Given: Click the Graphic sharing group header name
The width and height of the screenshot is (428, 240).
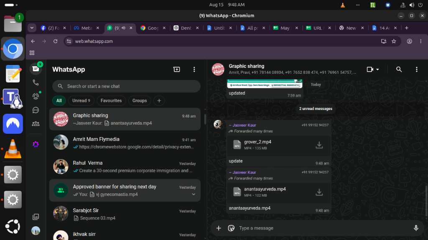Looking at the screenshot, I should [247, 66].
